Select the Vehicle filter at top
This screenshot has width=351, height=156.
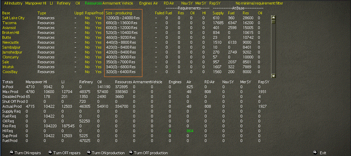click(x=127, y=3)
